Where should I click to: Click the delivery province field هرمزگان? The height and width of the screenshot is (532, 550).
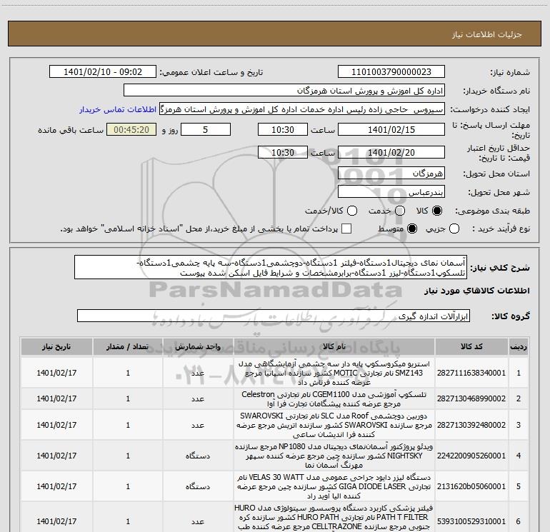[391, 173]
